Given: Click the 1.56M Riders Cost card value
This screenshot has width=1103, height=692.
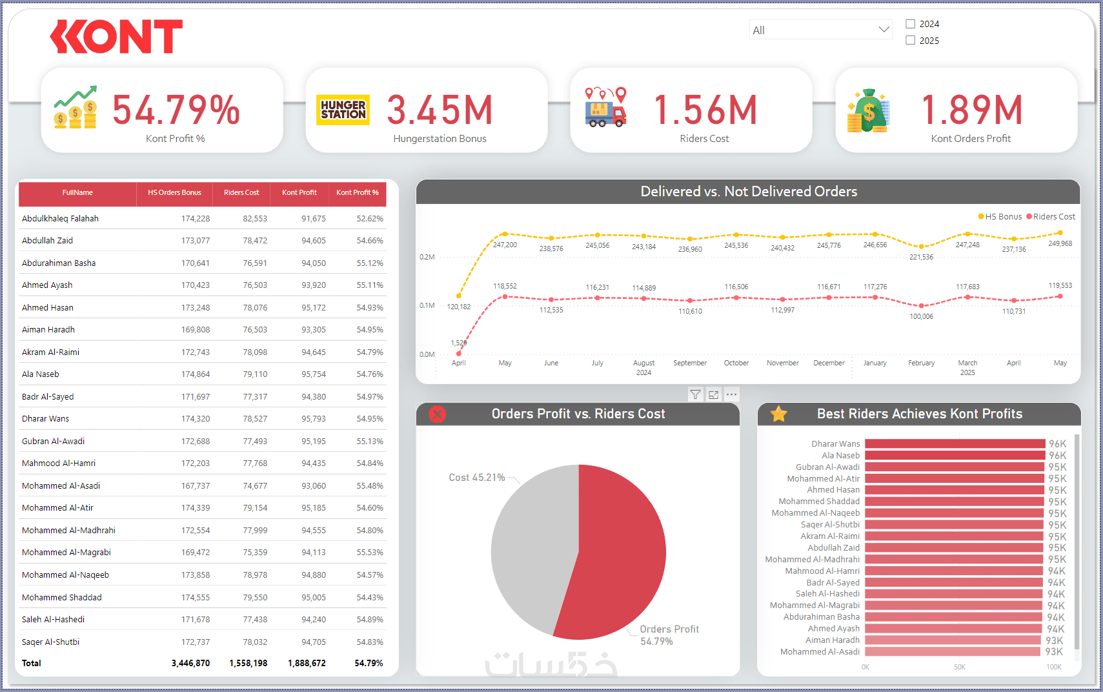Looking at the screenshot, I should (705, 110).
